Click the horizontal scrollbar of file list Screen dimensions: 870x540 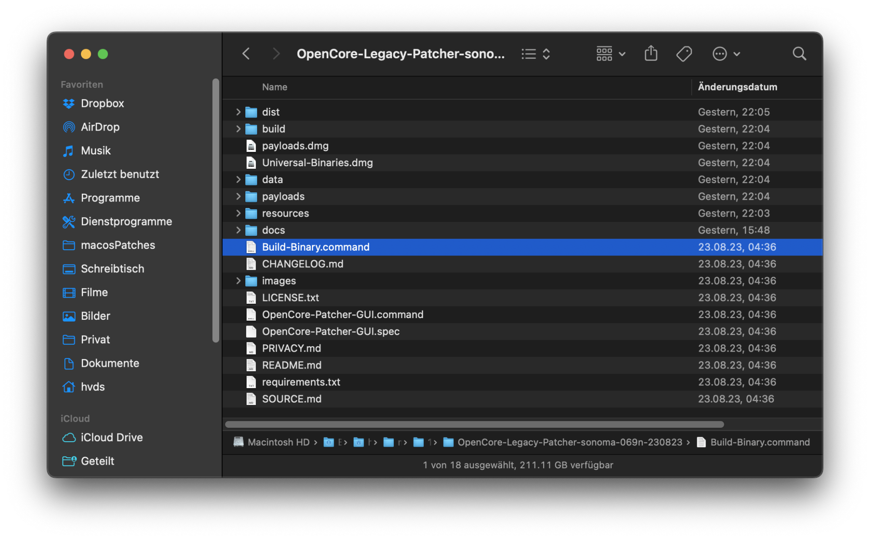point(474,424)
